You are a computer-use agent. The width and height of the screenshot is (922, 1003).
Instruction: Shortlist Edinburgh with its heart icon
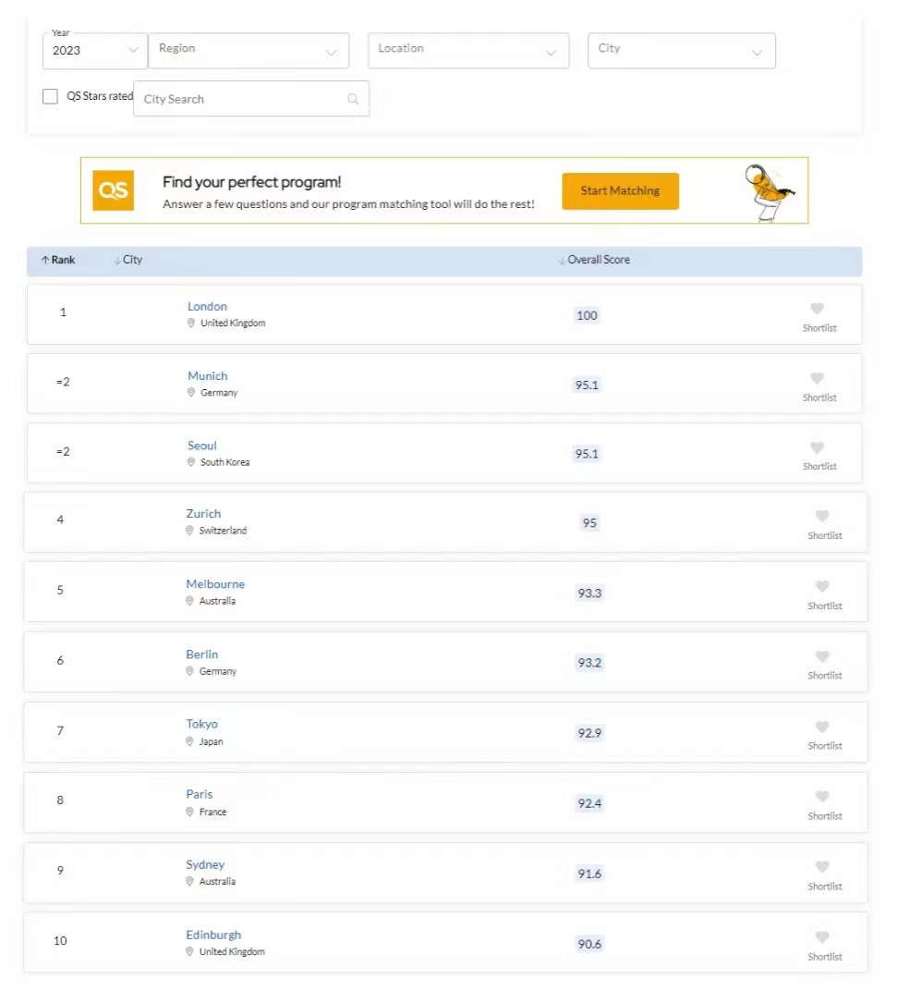[822, 937]
